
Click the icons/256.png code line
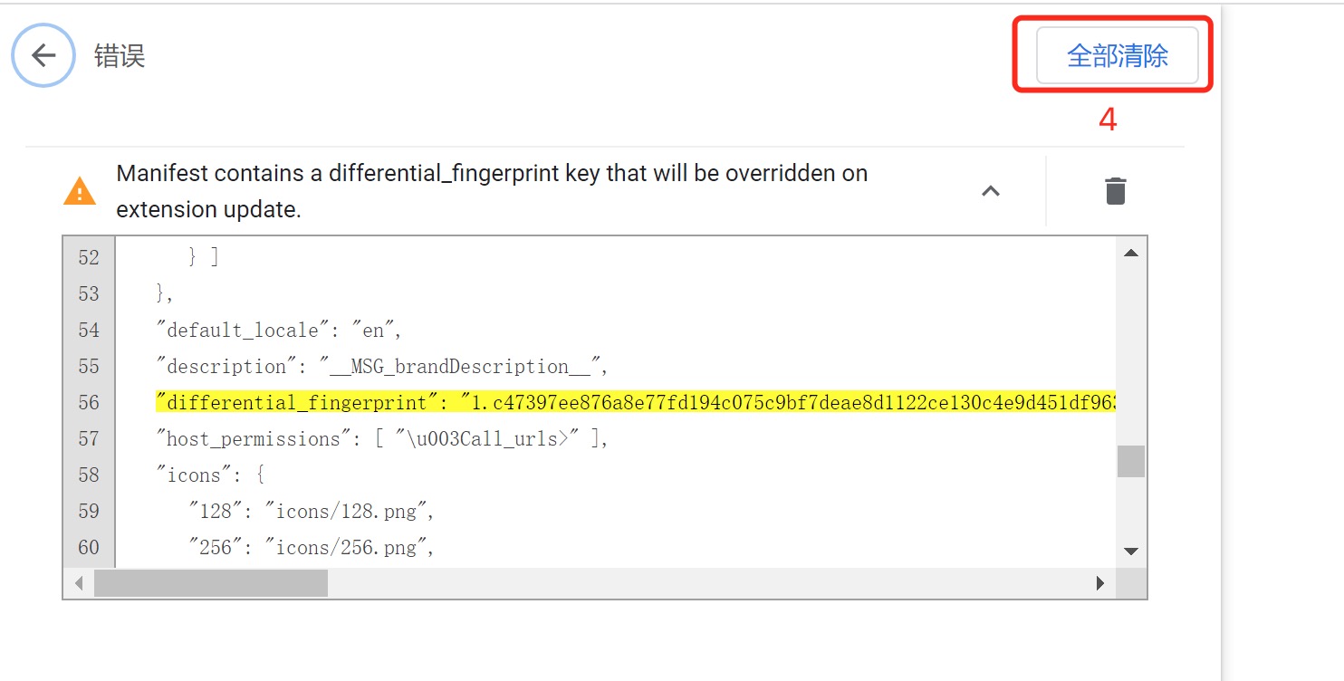click(312, 547)
